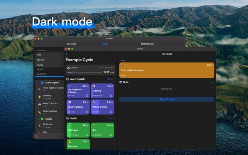248x155 pixels.
Task: Click the End At field in Cycle Info
Action: click(50, 65)
